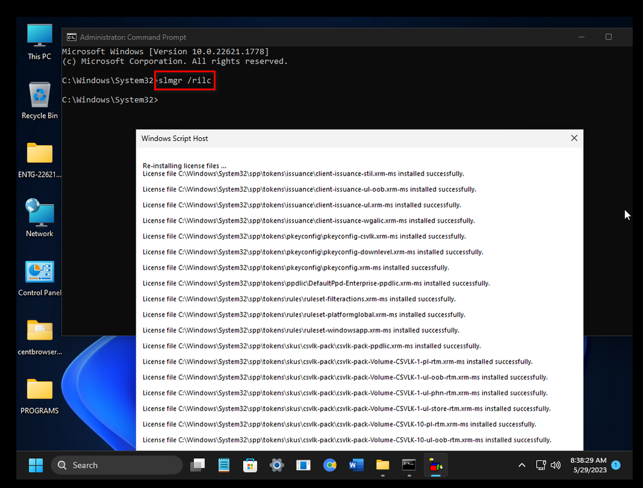This screenshot has height=488, width=643.
Task: Launch Notepad from the taskbar
Action: pos(224,465)
